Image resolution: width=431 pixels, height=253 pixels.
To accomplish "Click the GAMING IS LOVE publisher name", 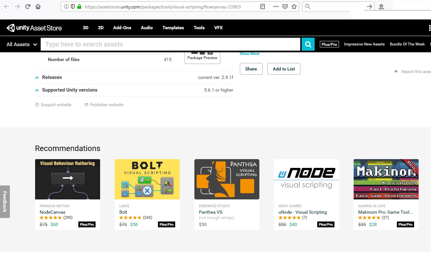I will [372, 206].
